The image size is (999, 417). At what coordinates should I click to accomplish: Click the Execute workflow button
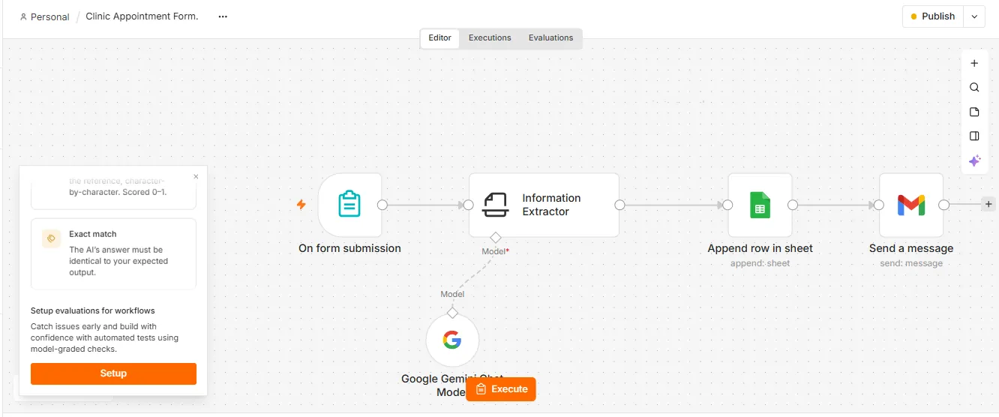coord(501,389)
